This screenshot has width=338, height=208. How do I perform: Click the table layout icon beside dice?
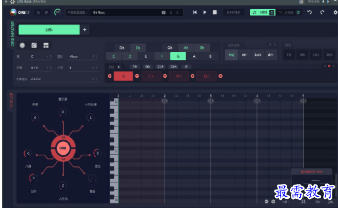(46, 45)
